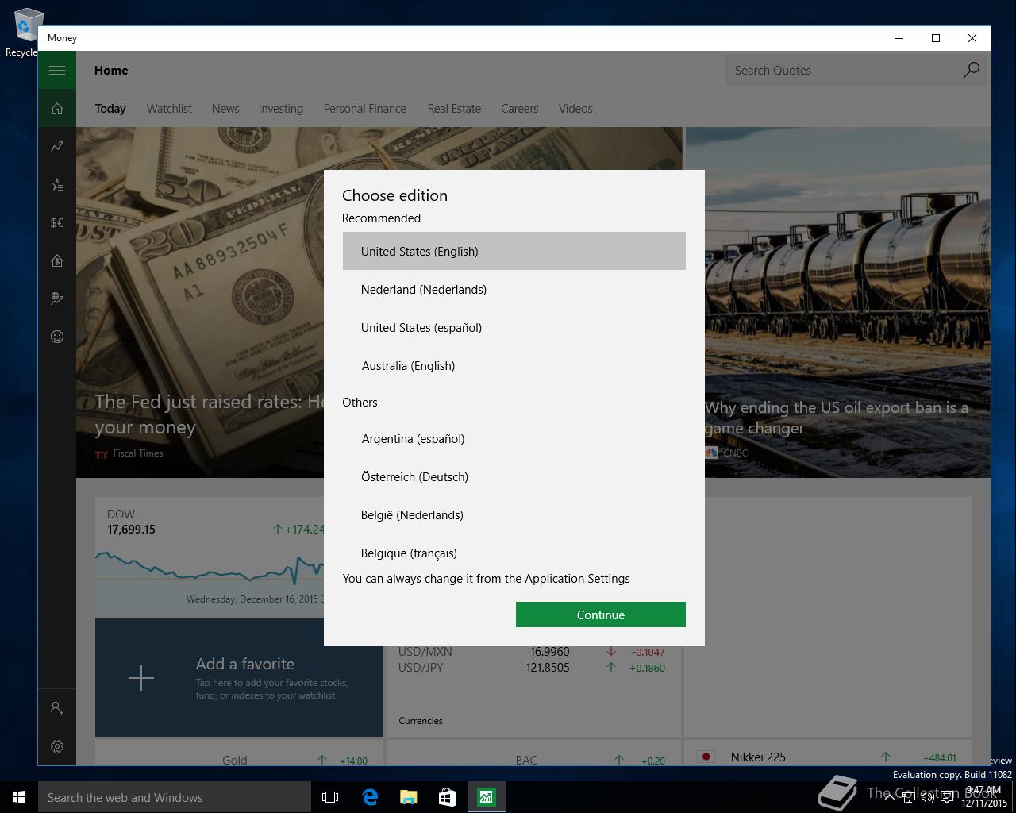Open File Explorer from taskbar
Viewport: 1016px width, 813px height.
(408, 797)
